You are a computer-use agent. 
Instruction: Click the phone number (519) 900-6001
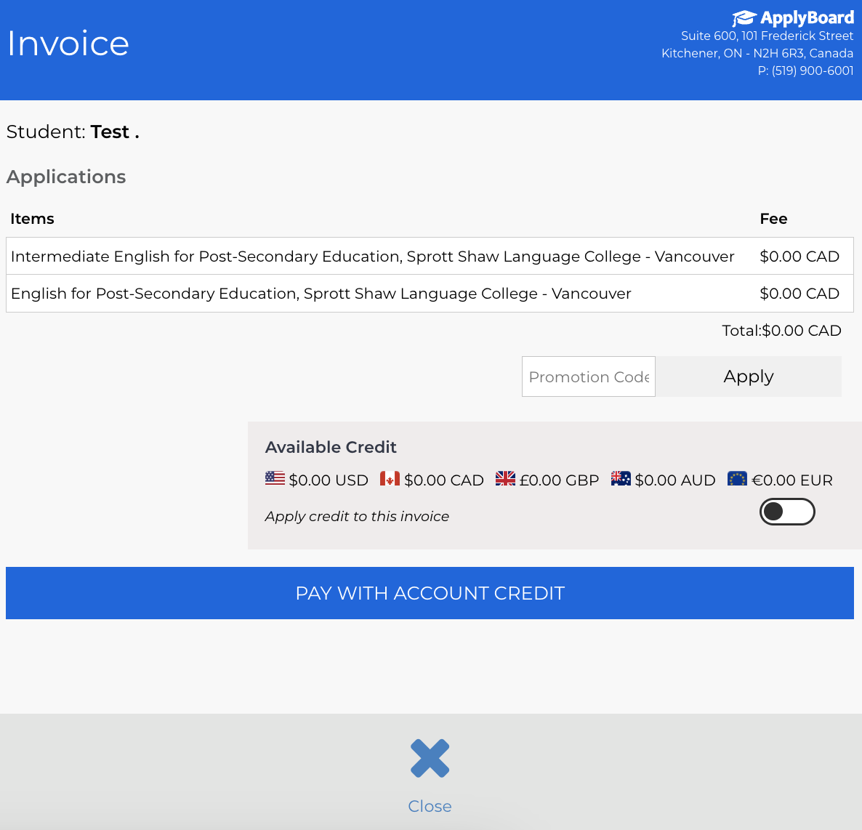tap(805, 70)
